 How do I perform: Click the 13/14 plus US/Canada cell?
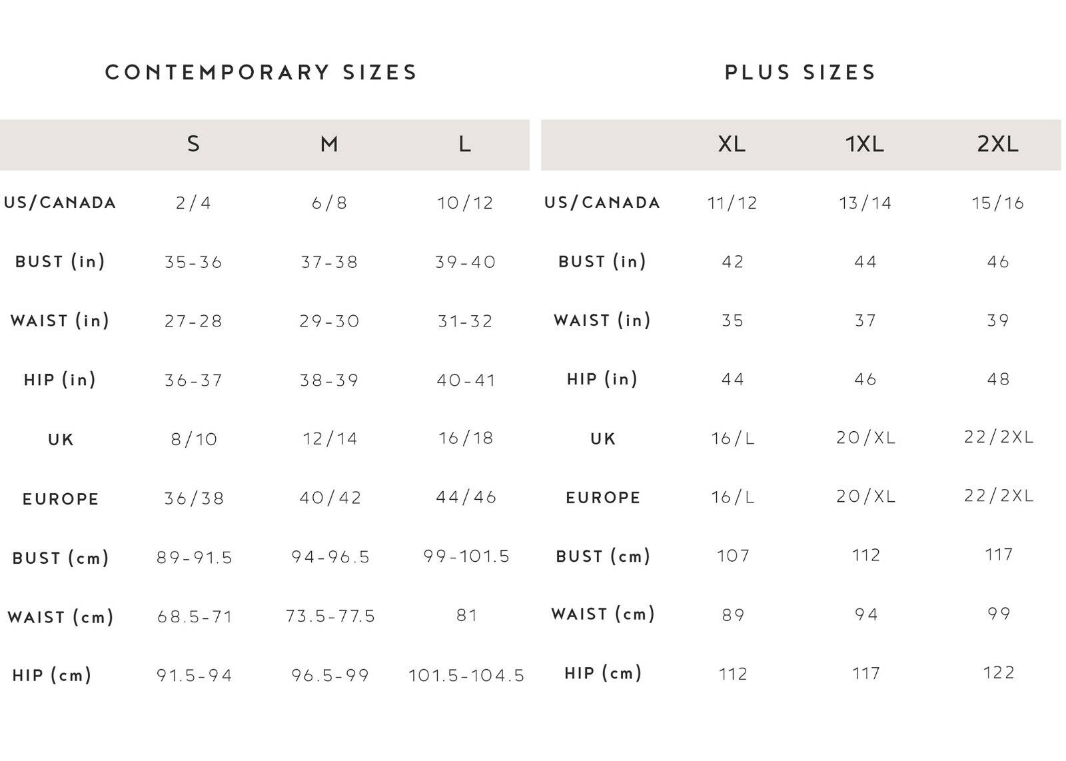[865, 203]
